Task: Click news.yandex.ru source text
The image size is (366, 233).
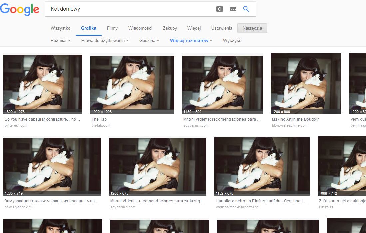Action: tap(18, 207)
